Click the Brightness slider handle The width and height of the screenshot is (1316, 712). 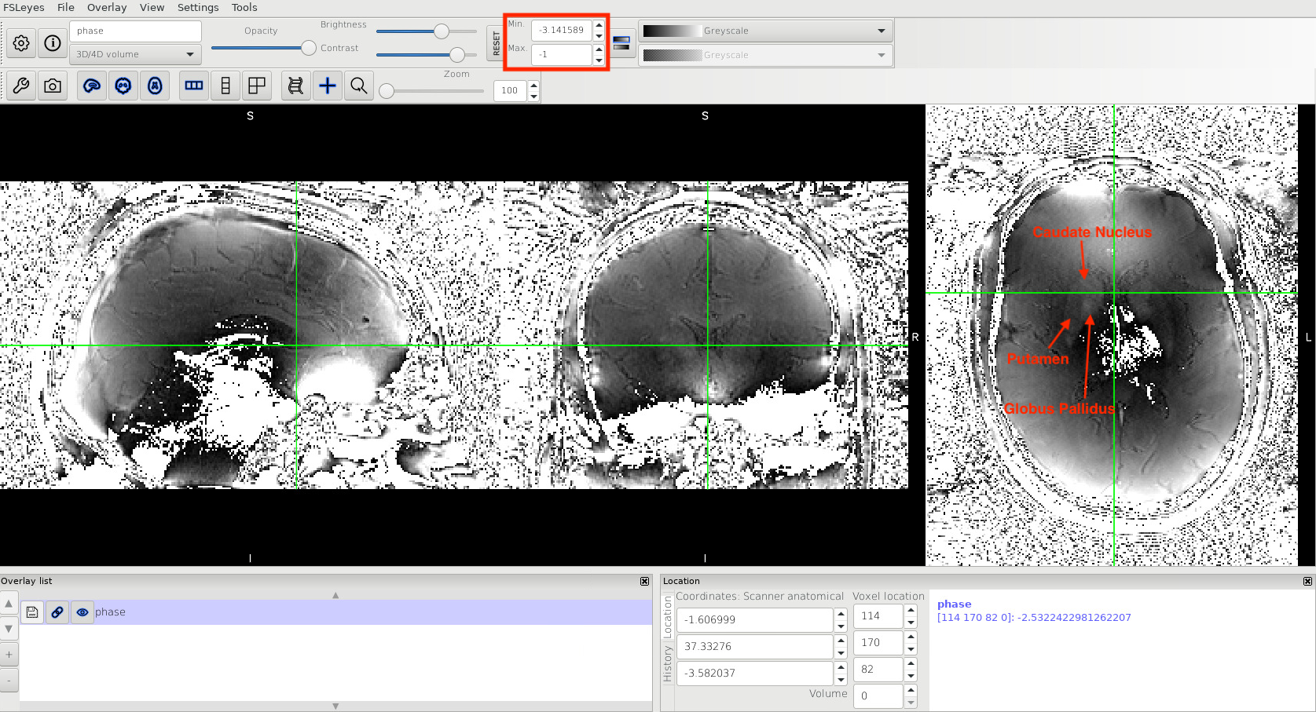coord(442,31)
